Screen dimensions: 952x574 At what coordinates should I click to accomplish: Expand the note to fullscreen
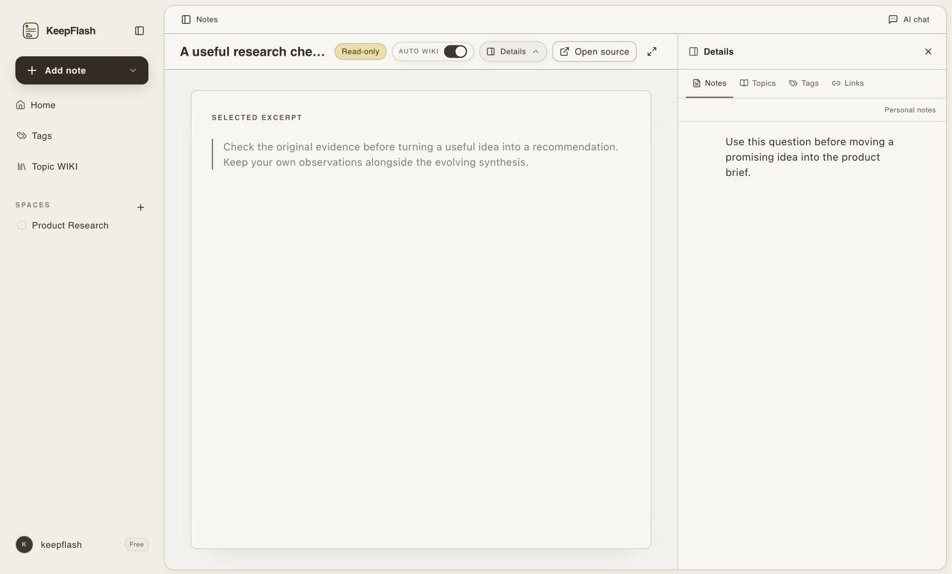pos(652,52)
